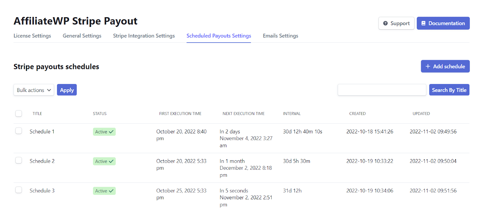This screenshot has height=212, width=483.
Task: Click the 'Stripe payouts schedules' heading
Action: [x=56, y=67]
